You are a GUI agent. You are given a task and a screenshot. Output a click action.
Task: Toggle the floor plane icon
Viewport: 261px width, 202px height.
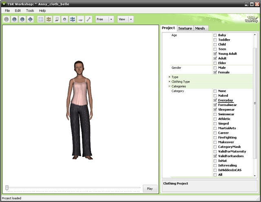pyautogui.click(x=80, y=19)
